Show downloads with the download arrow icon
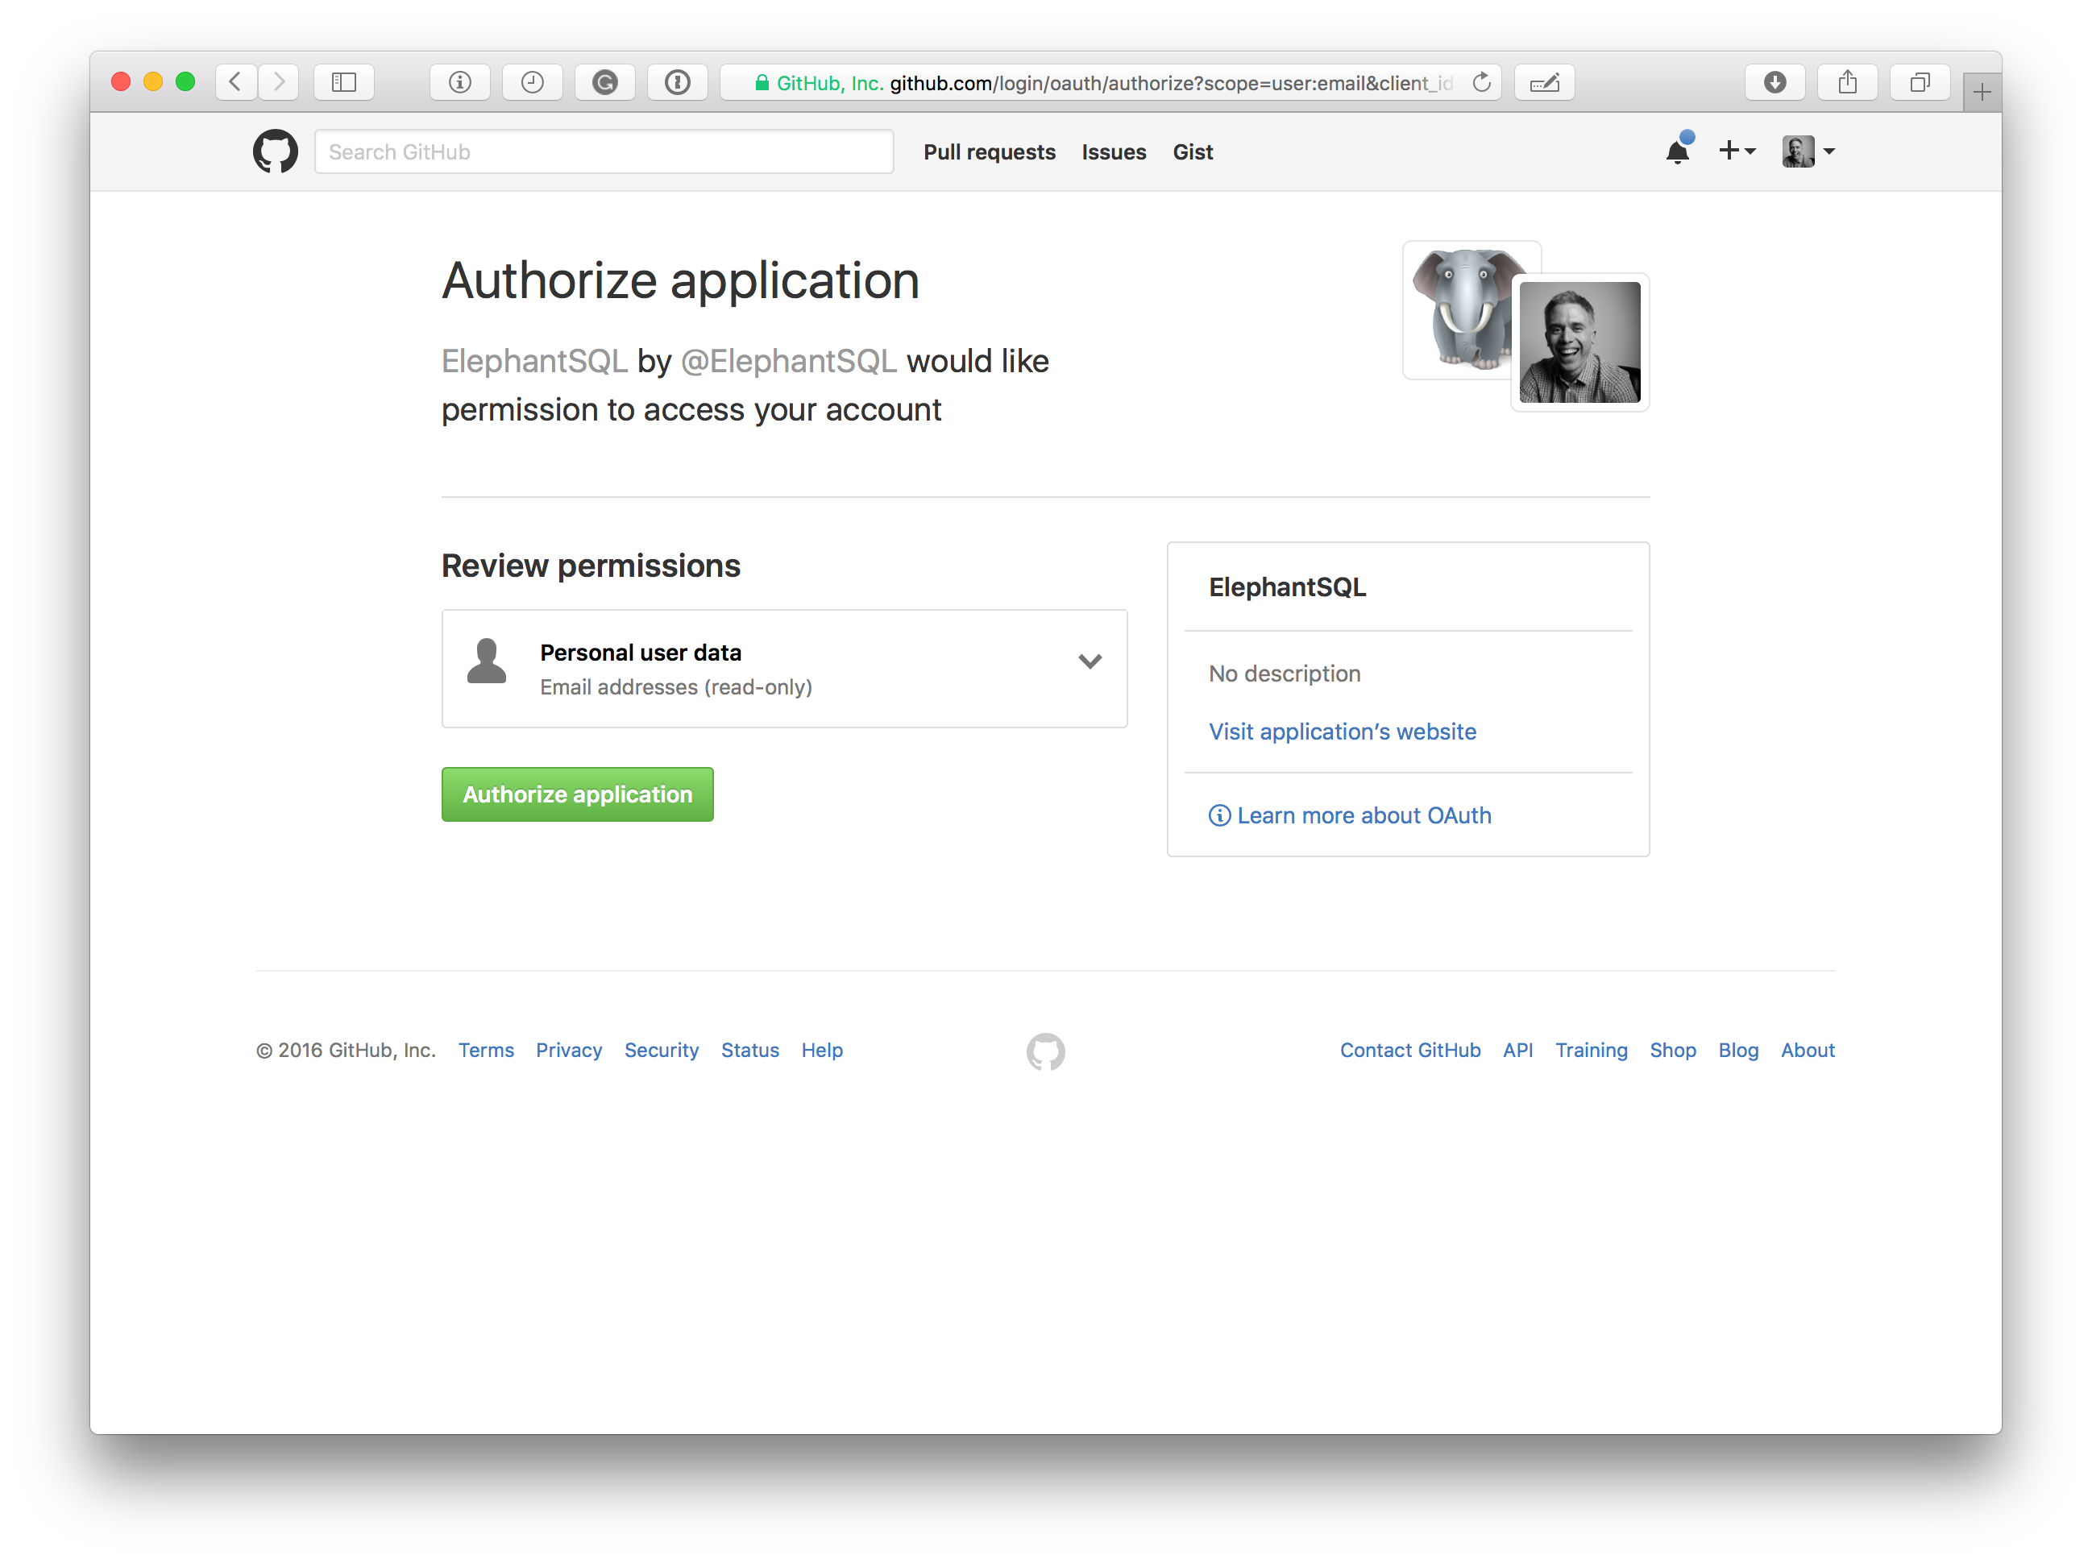 [x=1775, y=82]
